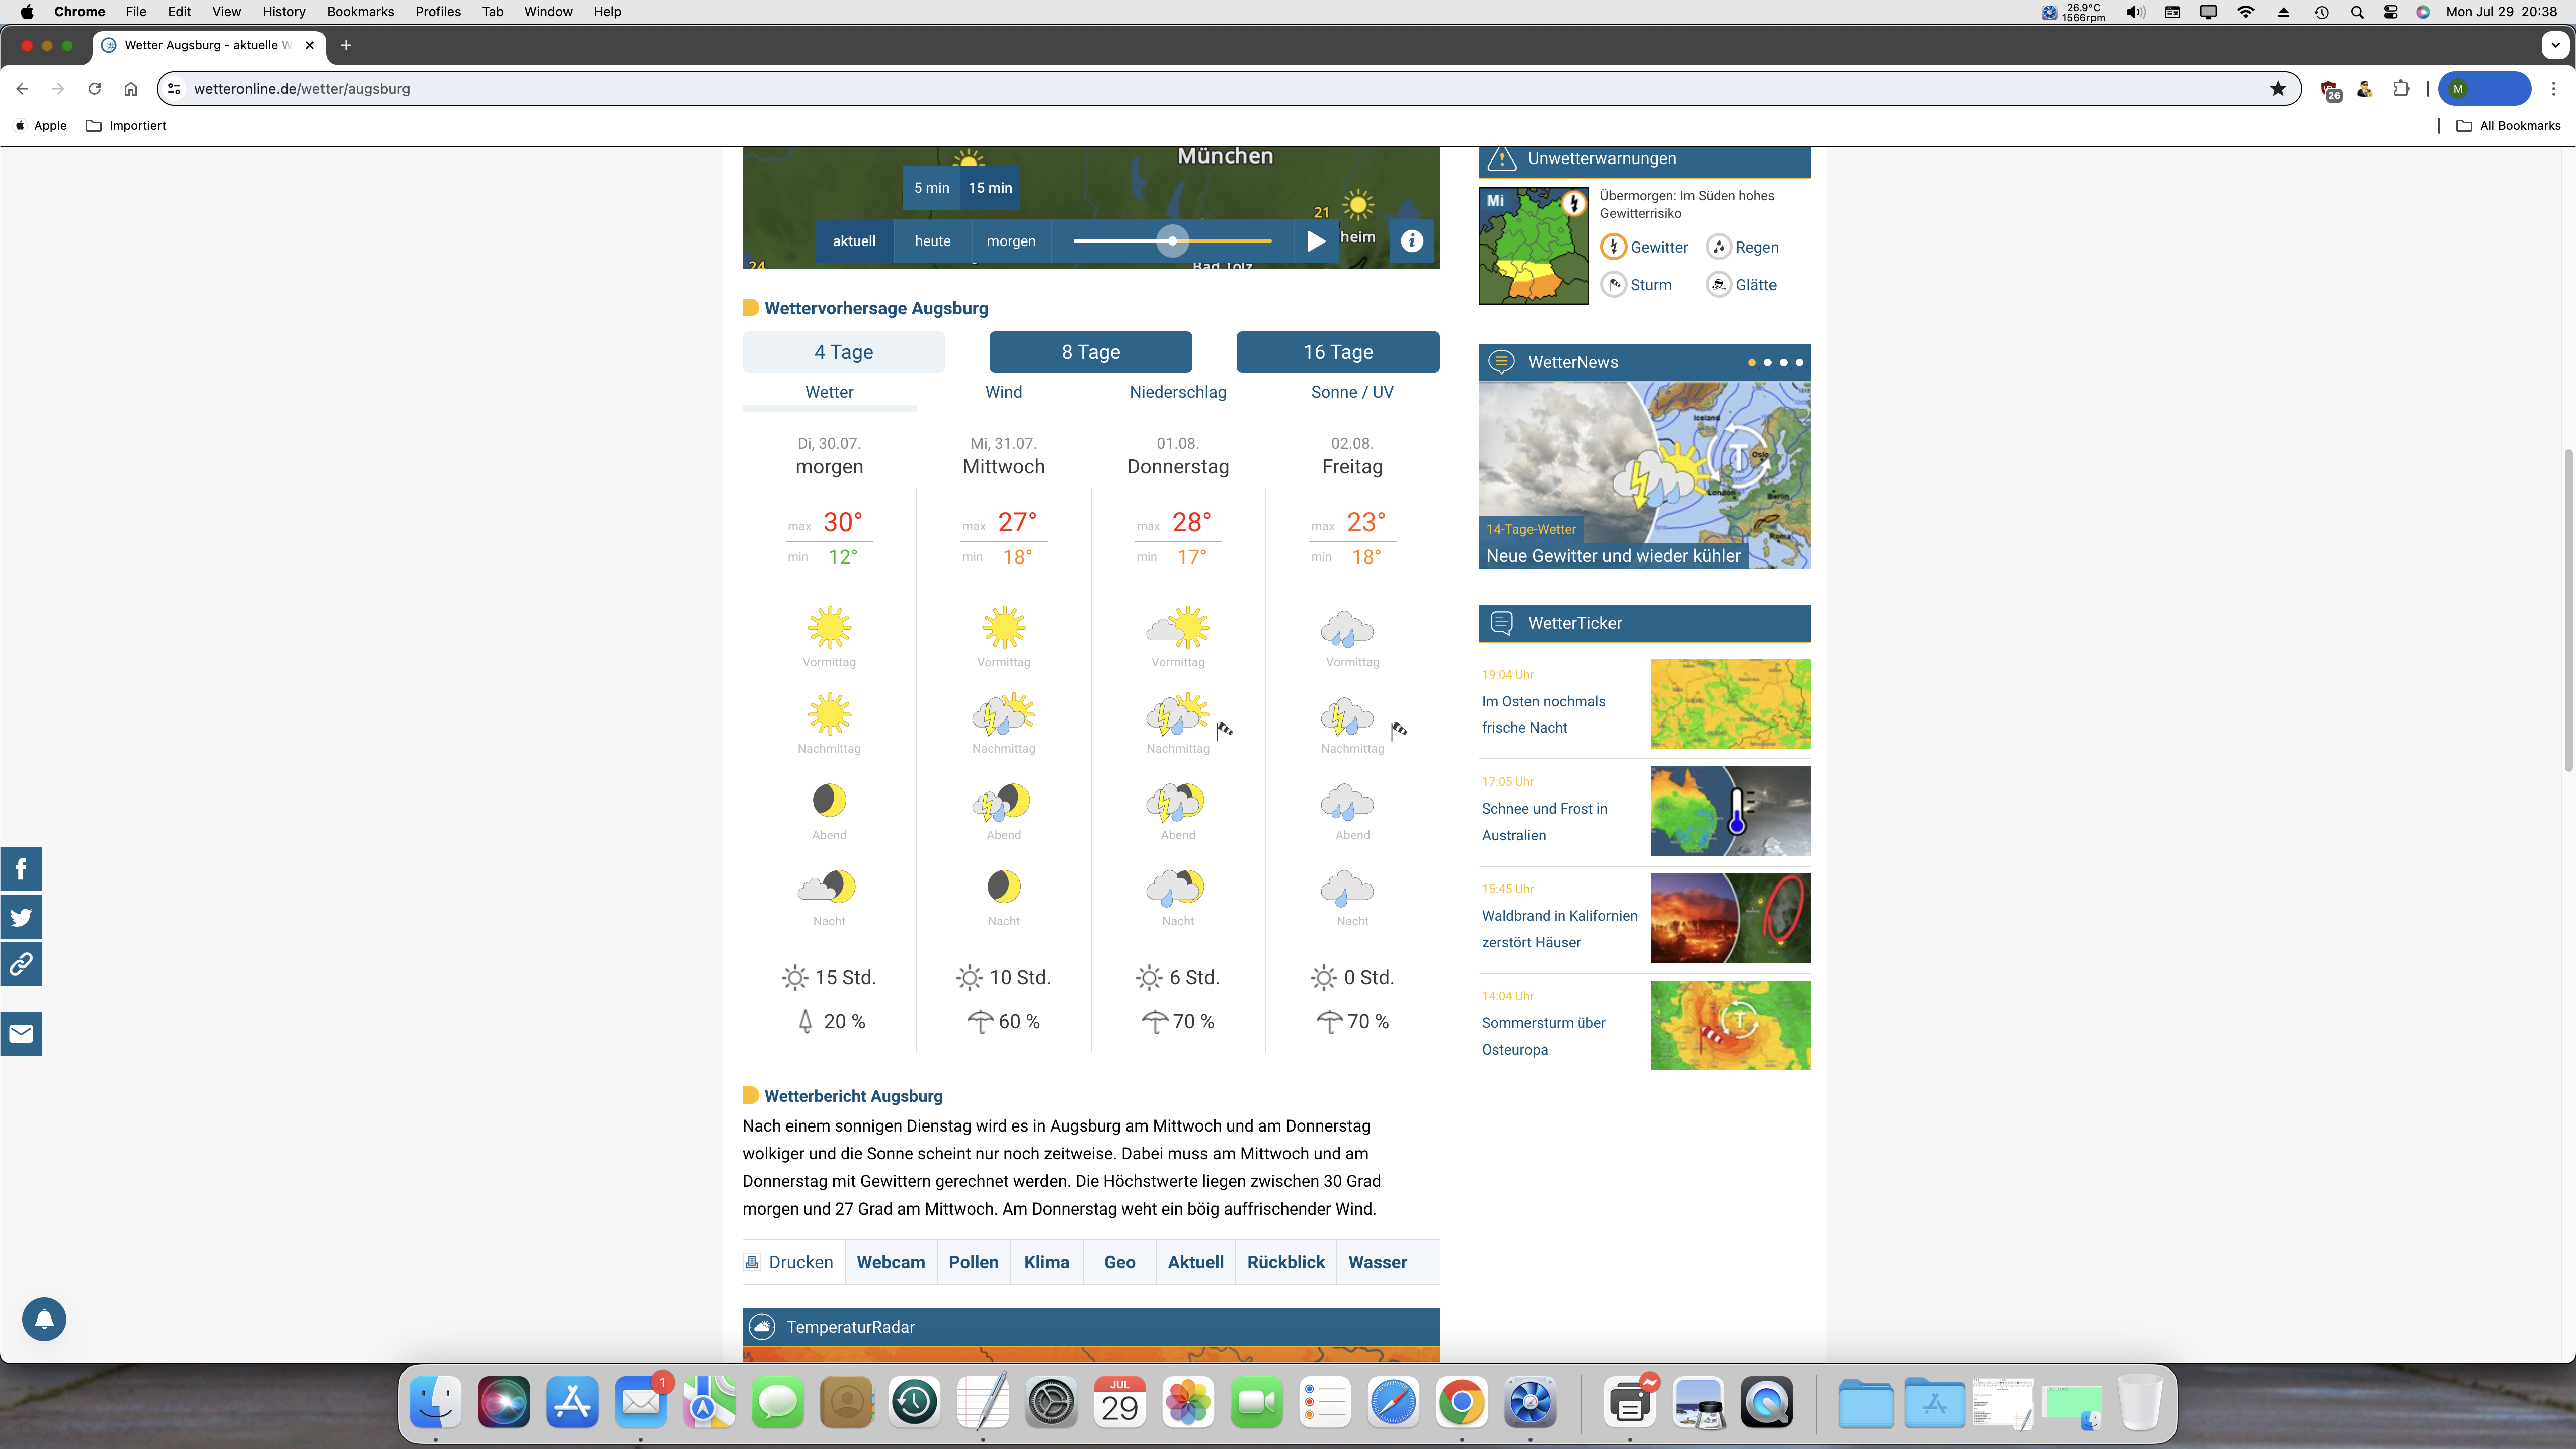Adjust the radar timeline slider handle

[x=1172, y=241]
